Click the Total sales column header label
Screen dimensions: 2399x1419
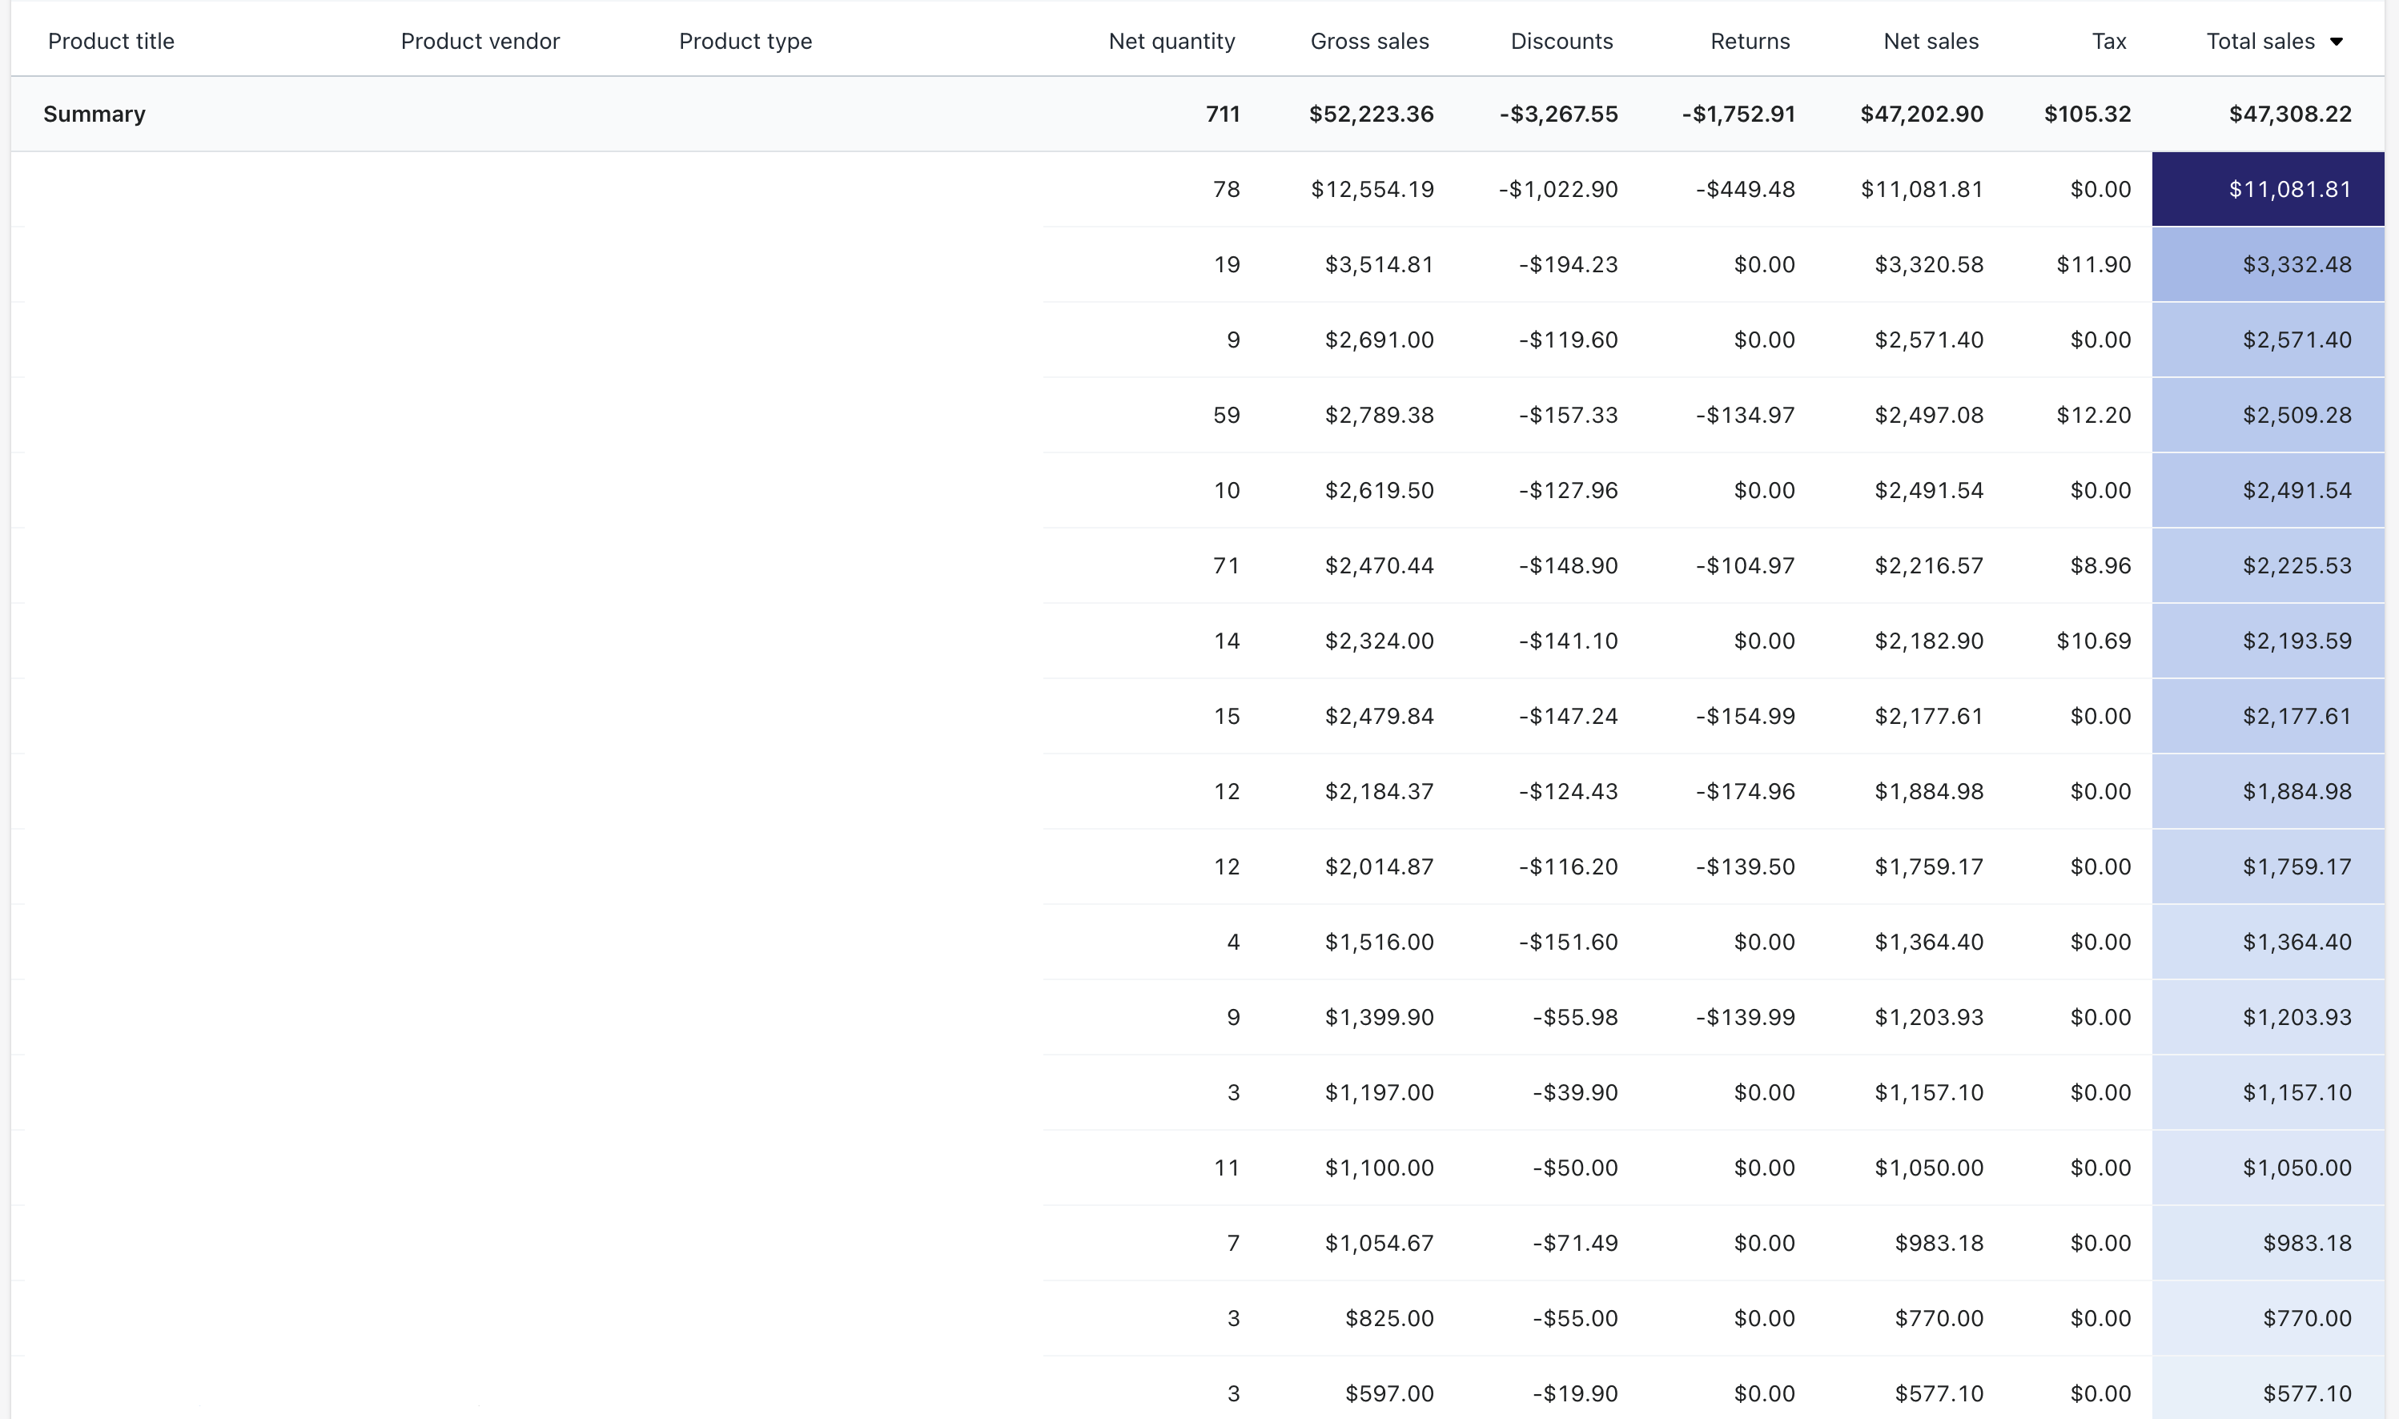coord(2260,41)
